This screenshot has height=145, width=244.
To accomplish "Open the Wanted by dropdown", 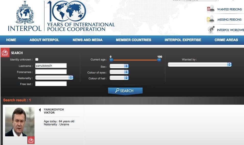I will (200, 65).
